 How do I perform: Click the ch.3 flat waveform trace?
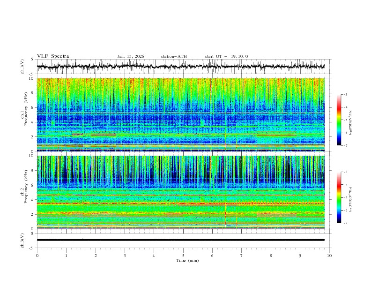(180, 240)
